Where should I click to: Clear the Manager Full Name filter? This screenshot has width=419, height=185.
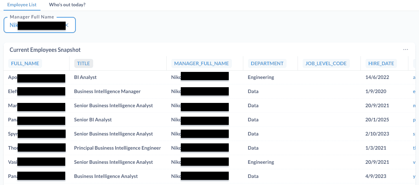tap(67, 25)
